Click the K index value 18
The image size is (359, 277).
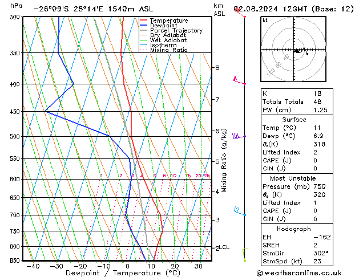(317, 93)
